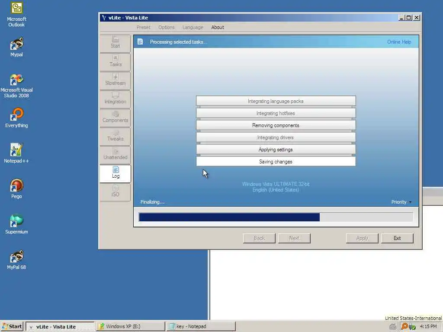This screenshot has height=332, width=443.
Task: Open the Microsoft Outlook desktop icon
Action: click(x=16, y=14)
